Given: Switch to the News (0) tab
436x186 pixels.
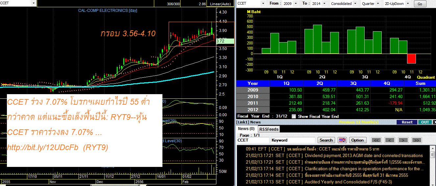Looking at the screenshot, I should [x=246, y=129].
